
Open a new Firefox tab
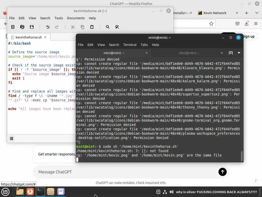click(x=246, y=13)
